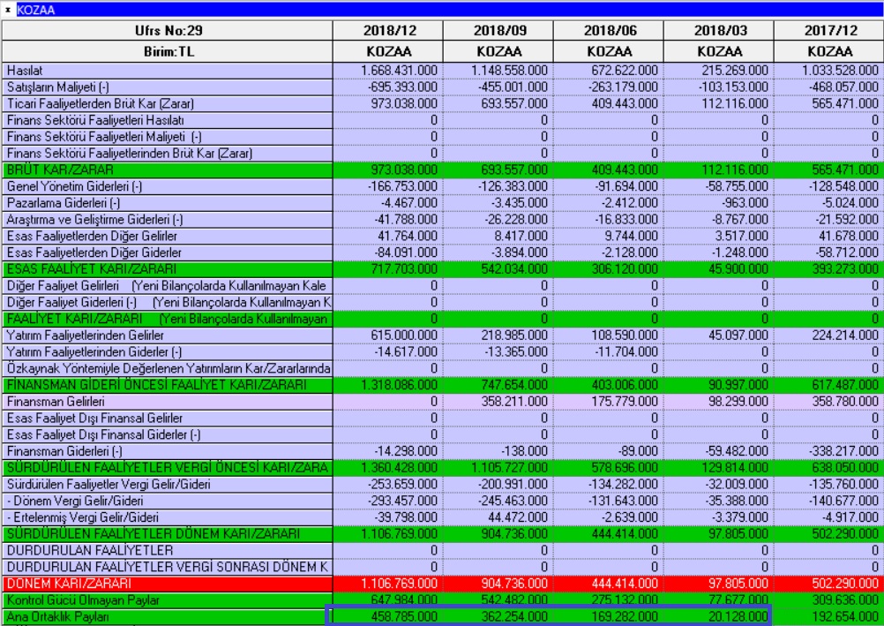Click Yatırım Faaliyetlerinden Gelirler row label
The height and width of the screenshot is (626, 884).
point(168,336)
